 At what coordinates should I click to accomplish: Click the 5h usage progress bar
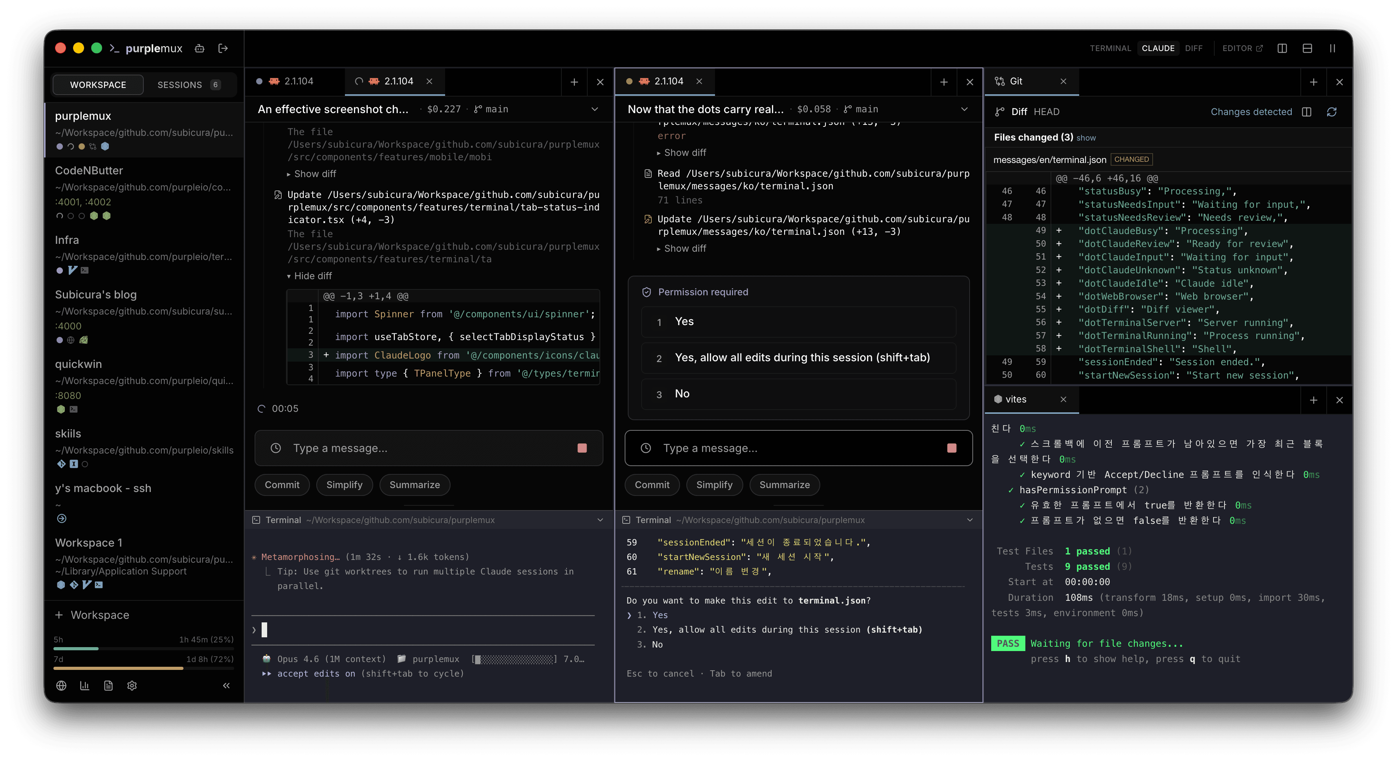[143, 648]
